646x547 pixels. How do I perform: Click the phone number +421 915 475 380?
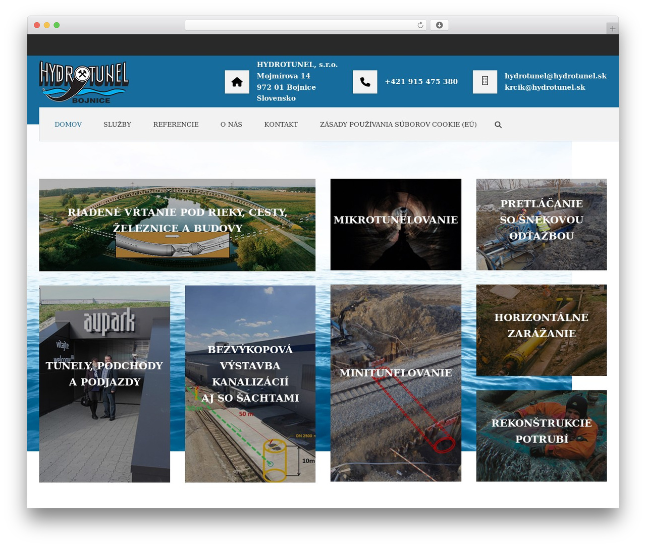pyautogui.click(x=421, y=82)
